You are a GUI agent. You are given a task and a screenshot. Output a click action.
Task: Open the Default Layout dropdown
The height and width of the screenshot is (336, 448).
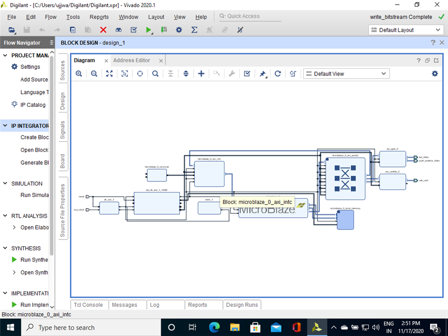(406, 30)
